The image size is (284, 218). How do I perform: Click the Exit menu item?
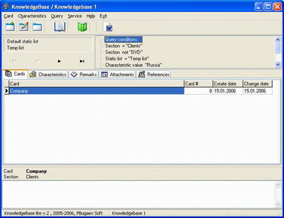103,16
